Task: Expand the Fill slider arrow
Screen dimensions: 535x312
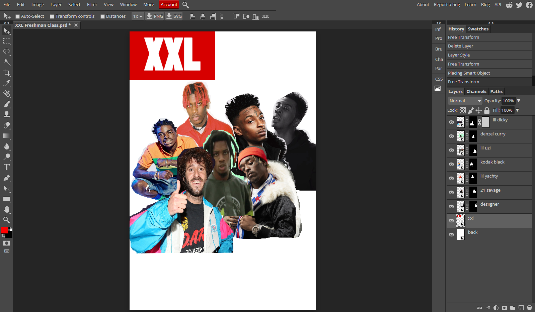Action: point(517,110)
